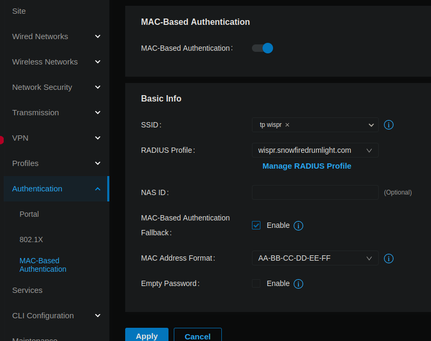Enable the Empty Password checkbox
The width and height of the screenshot is (431, 341).
(256, 283)
